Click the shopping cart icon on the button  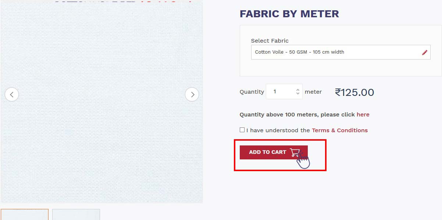pyautogui.click(x=295, y=152)
